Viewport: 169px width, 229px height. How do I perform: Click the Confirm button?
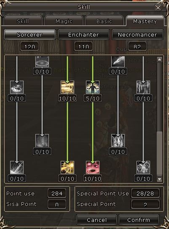tap(139, 220)
